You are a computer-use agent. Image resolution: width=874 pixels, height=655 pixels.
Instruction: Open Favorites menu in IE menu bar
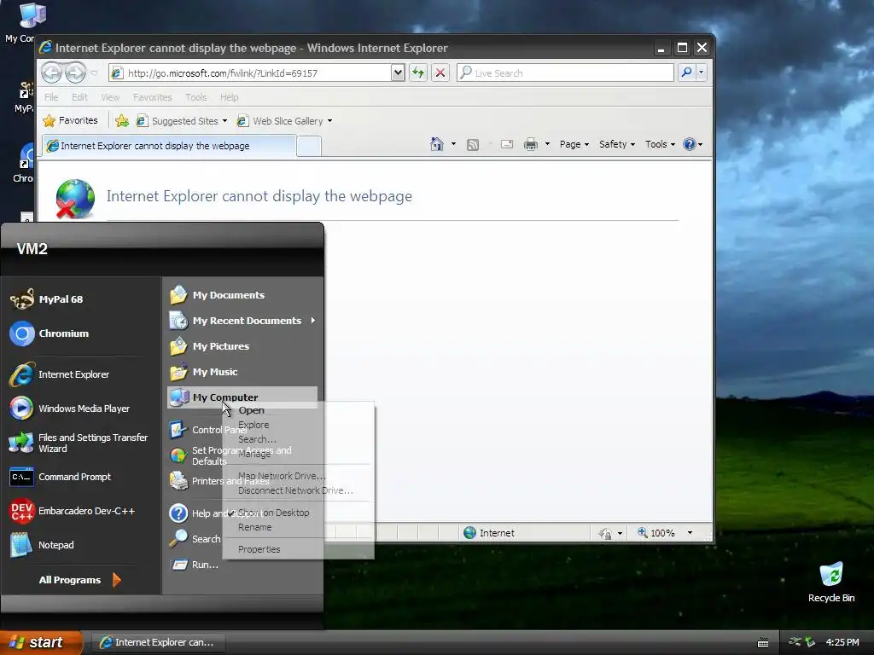pos(152,97)
